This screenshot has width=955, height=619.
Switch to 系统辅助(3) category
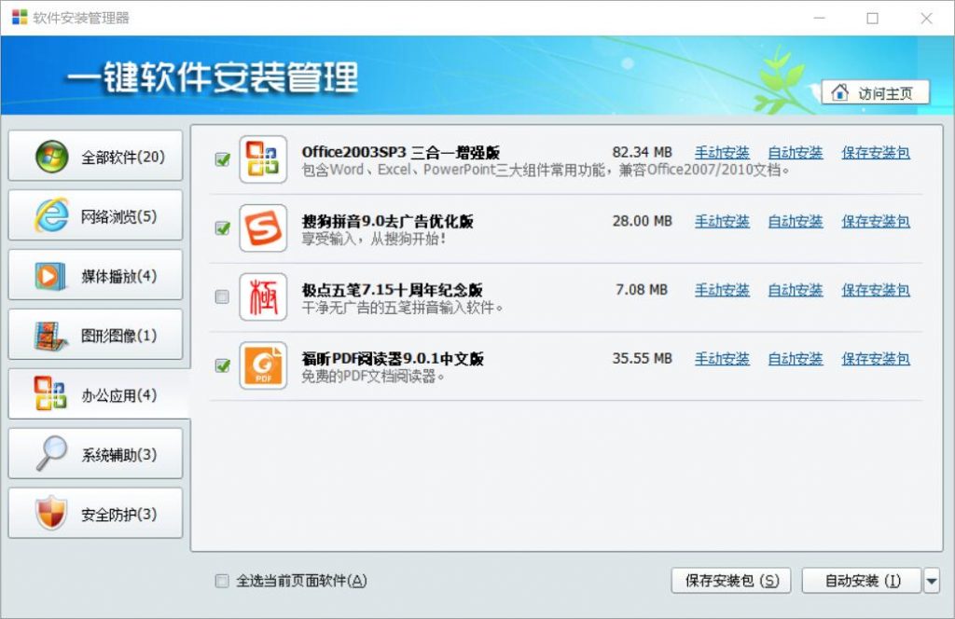(x=96, y=454)
